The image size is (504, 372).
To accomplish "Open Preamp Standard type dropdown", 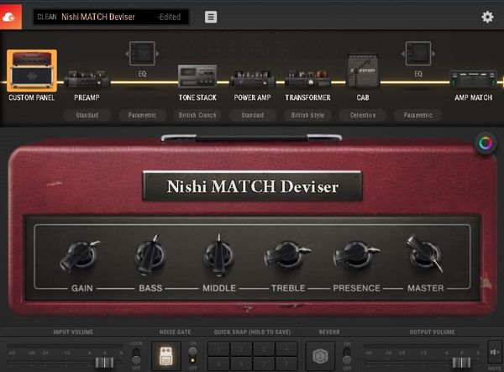I will point(87,115).
